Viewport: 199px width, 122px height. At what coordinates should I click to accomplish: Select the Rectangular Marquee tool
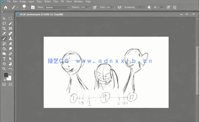(10, 18)
